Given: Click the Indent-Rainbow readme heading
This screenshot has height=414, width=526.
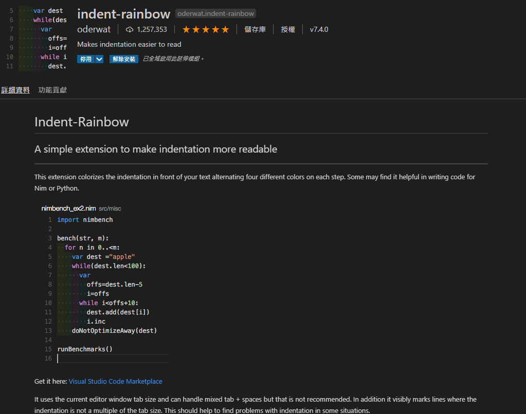Looking at the screenshot, I should tap(82, 122).
